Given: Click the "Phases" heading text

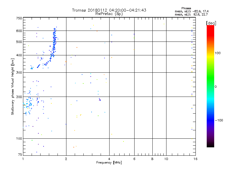Looking at the screenshot, I should coord(186,8).
